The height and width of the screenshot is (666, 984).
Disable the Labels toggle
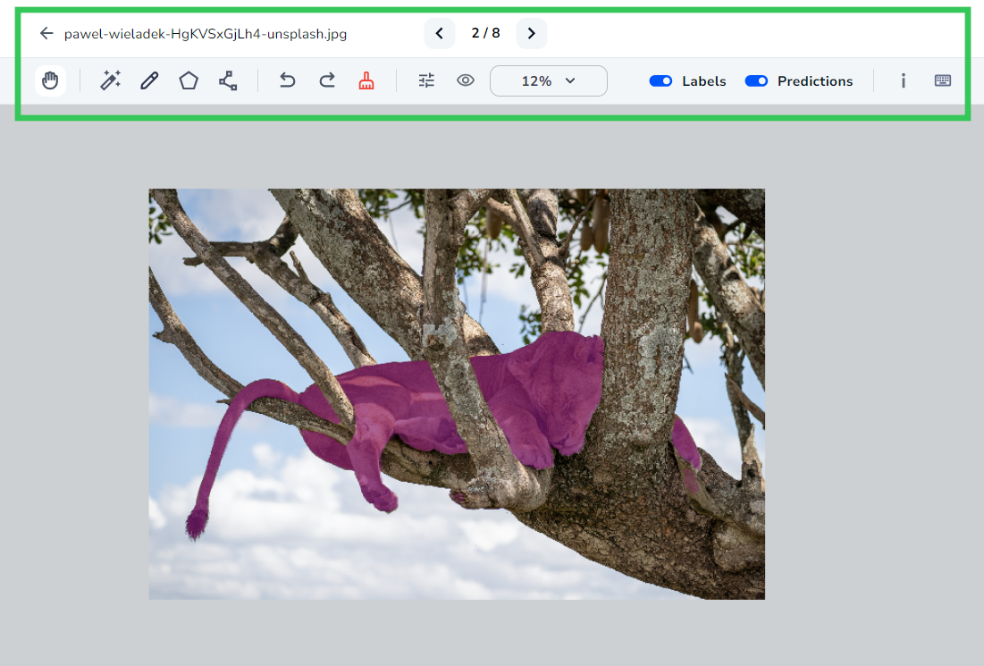point(660,80)
